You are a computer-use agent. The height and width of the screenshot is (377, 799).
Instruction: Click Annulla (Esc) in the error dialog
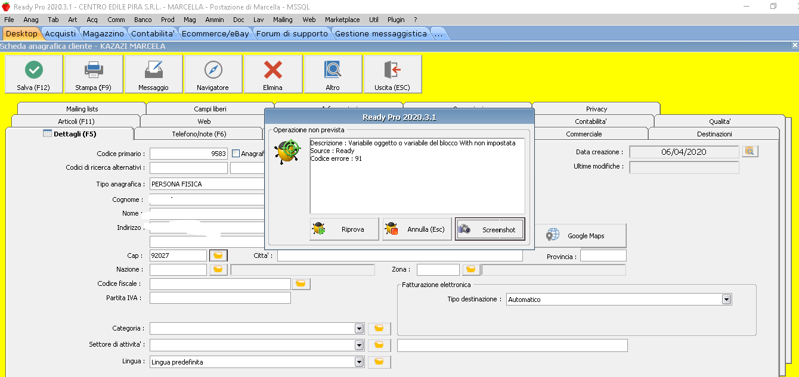coord(417,229)
